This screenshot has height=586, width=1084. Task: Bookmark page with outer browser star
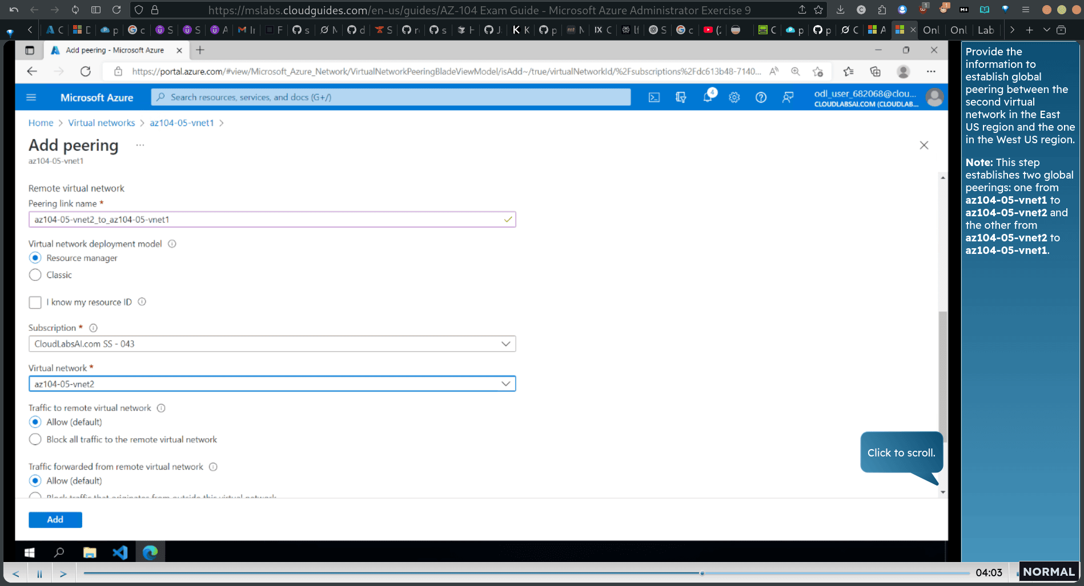(818, 10)
